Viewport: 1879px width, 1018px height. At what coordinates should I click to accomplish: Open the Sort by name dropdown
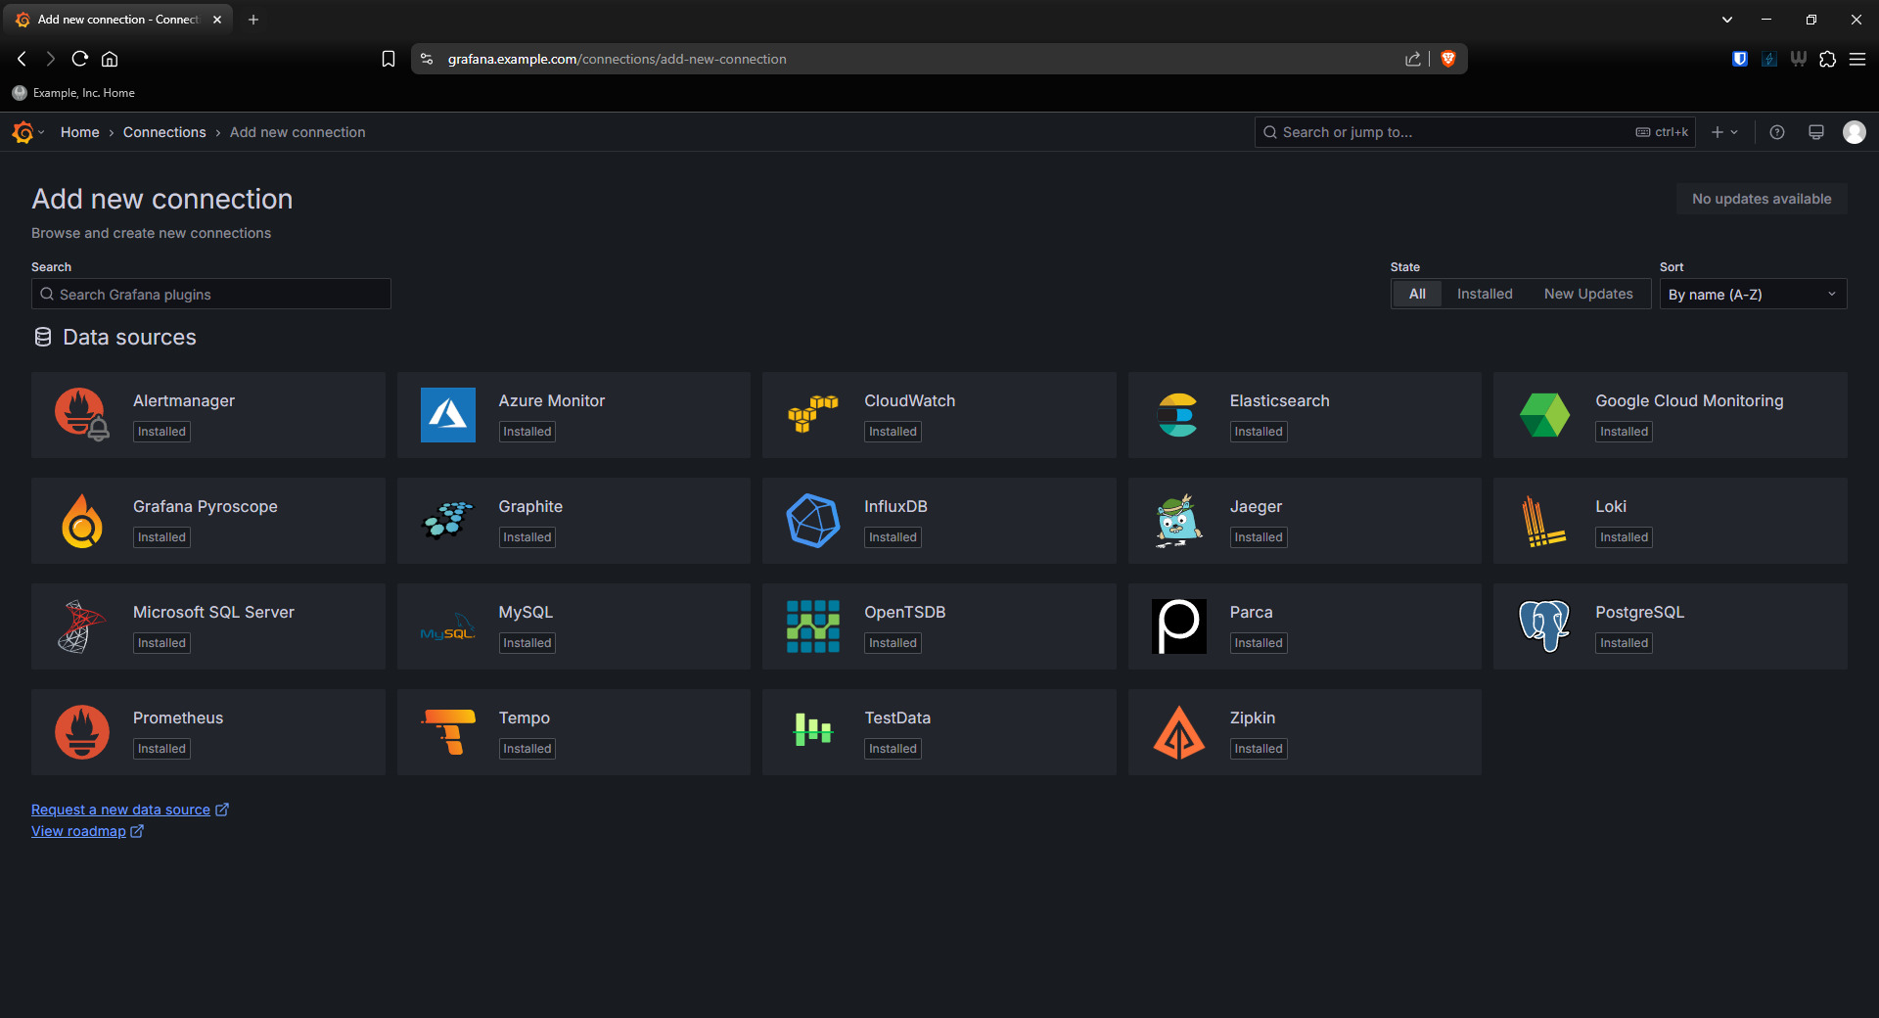(x=1752, y=295)
